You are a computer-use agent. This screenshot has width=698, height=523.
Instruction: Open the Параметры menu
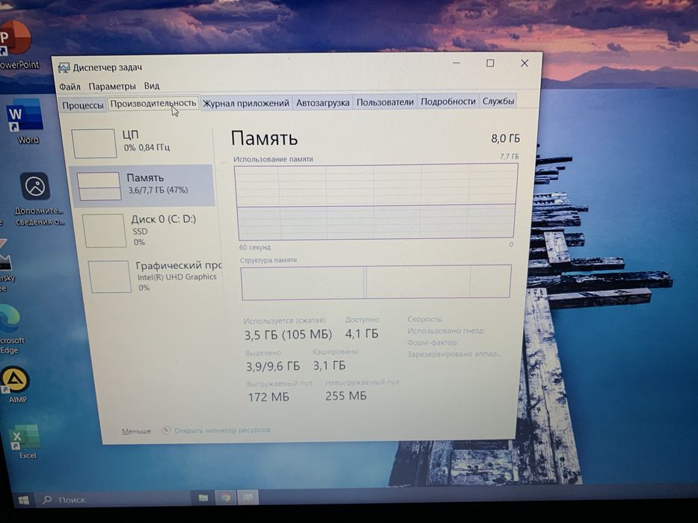[111, 86]
